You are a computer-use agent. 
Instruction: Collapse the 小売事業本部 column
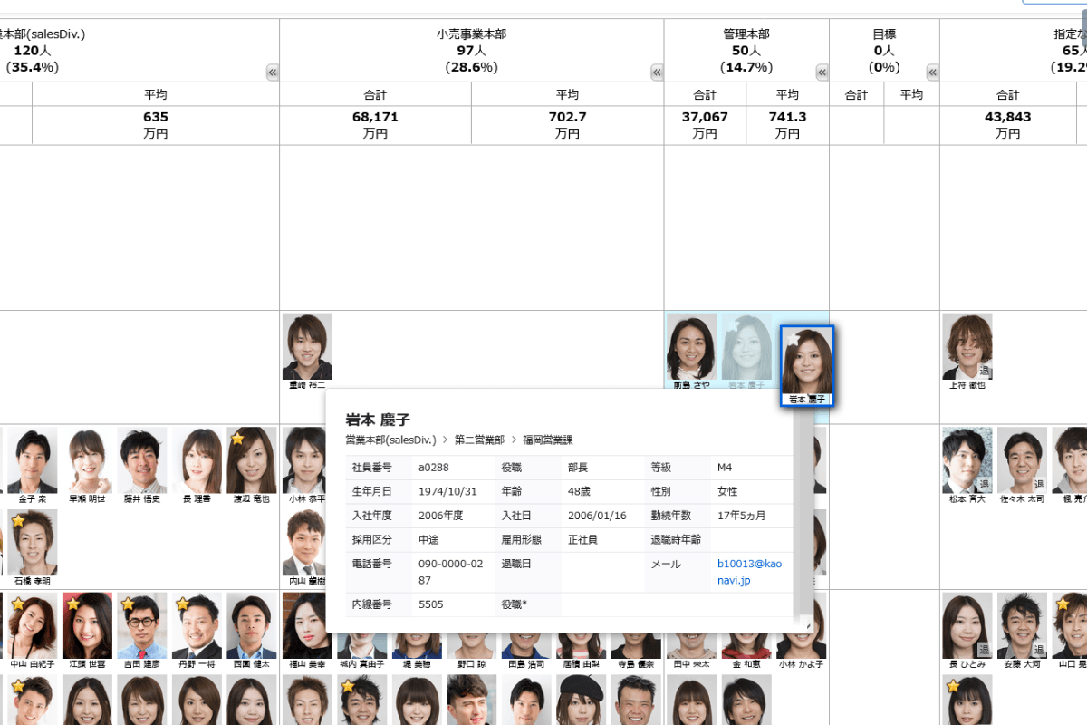pyautogui.click(x=657, y=72)
